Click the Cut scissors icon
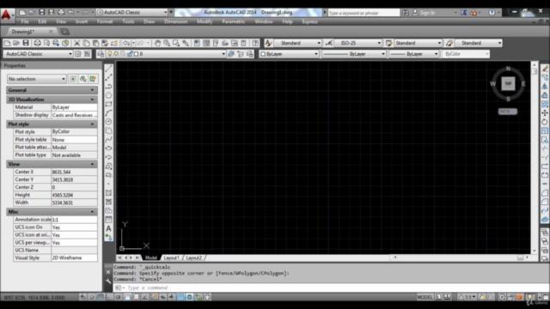The width and height of the screenshot is (550, 309). click(x=76, y=43)
